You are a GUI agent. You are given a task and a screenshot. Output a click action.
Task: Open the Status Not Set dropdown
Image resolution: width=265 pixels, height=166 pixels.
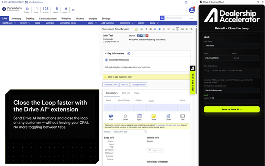[129, 132]
